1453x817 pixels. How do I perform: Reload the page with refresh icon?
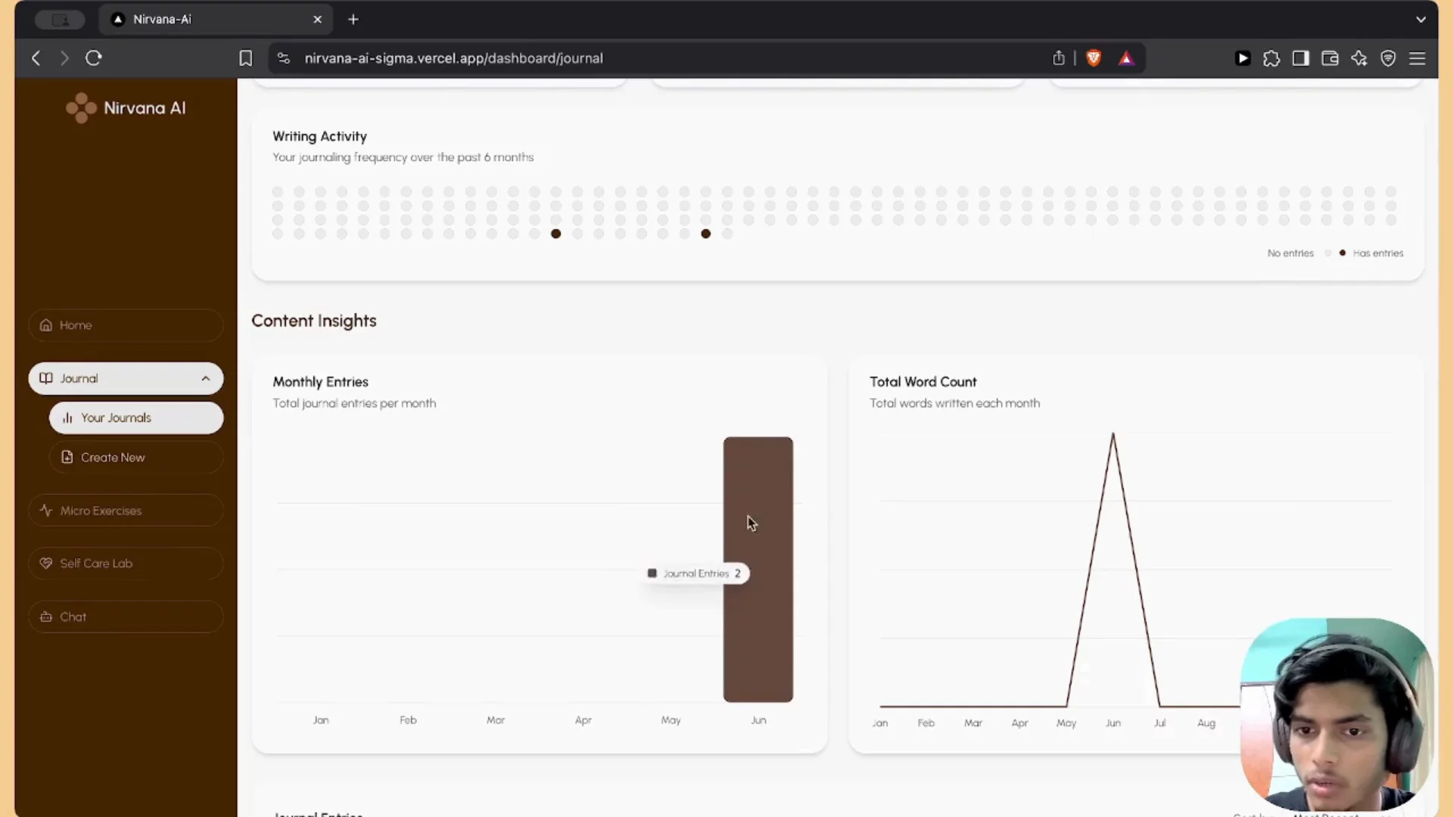point(93,58)
